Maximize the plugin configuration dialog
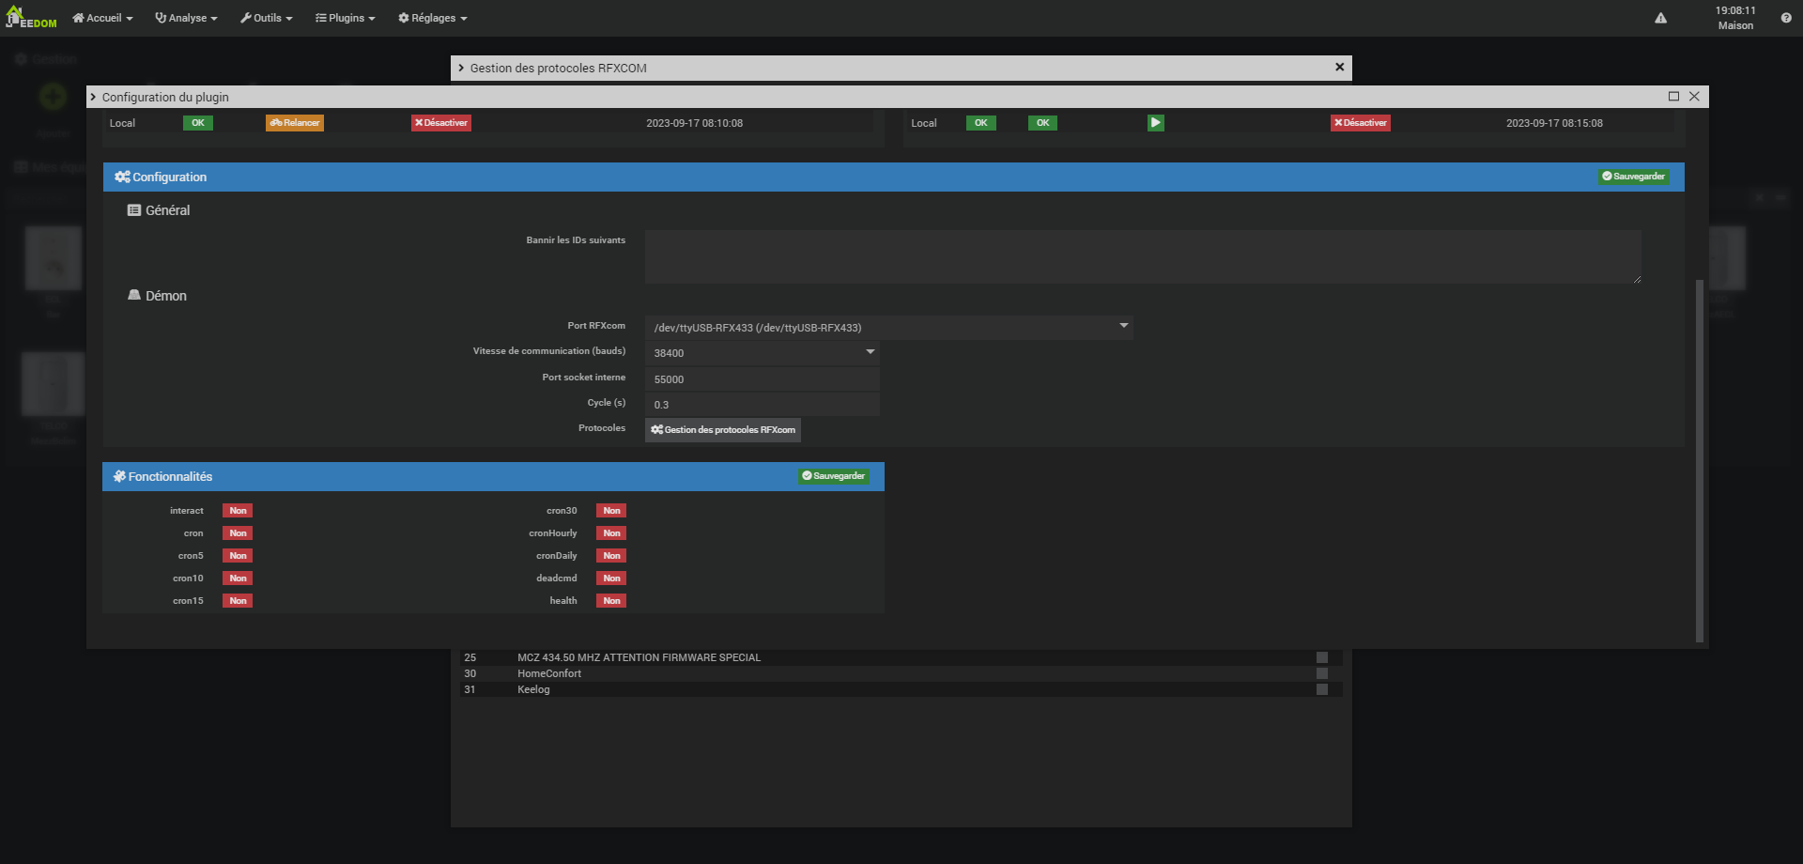Screen dimensions: 1803x864 [x=1673, y=97]
